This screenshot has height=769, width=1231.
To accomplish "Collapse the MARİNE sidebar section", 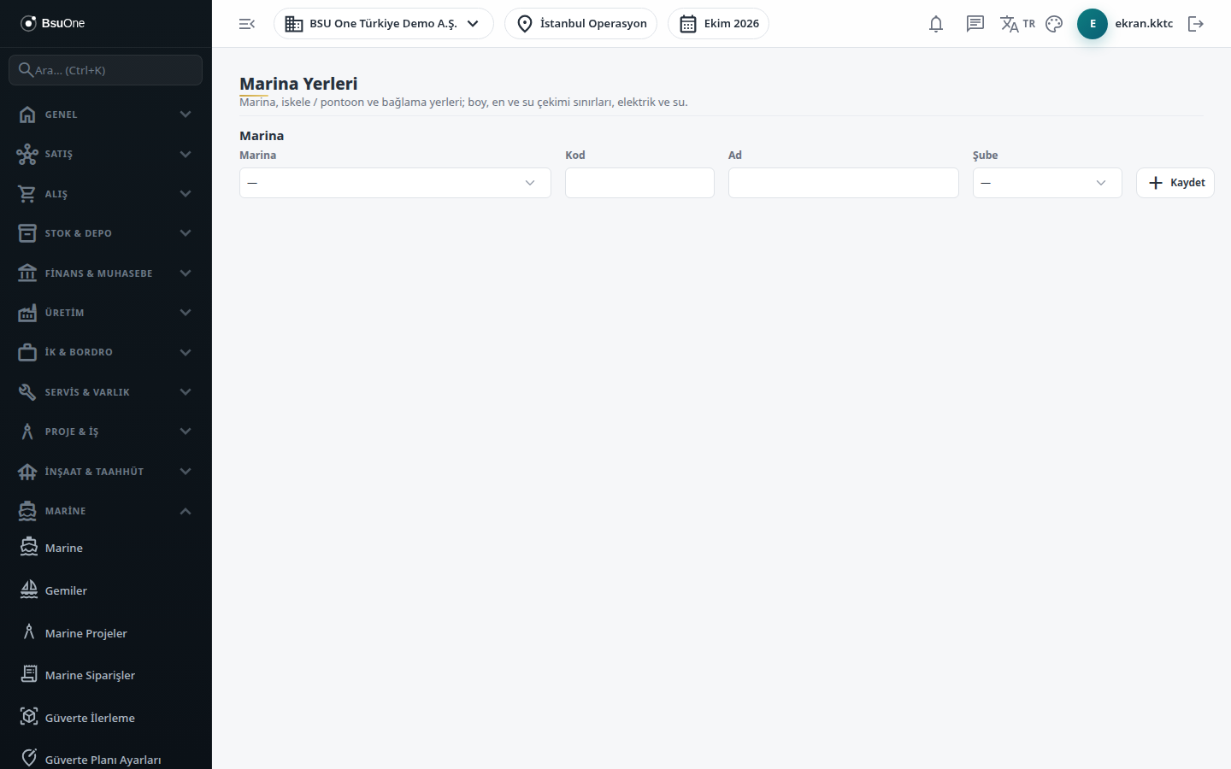I will tap(106, 511).
